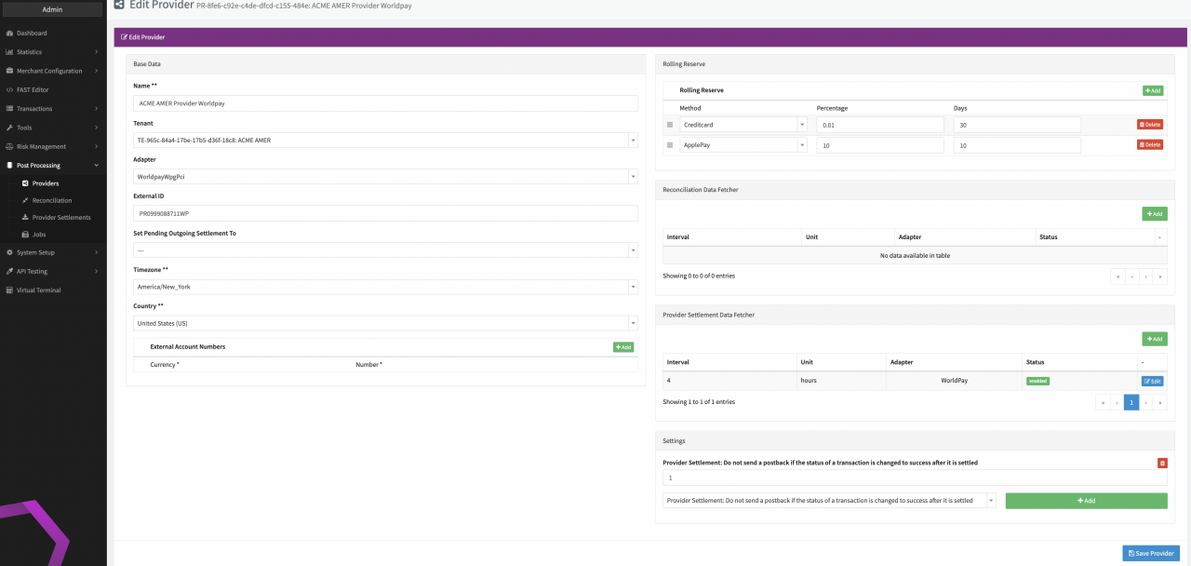The image size is (1191, 566).
Task: Click the red trash icon in Settings
Action: (x=1162, y=463)
